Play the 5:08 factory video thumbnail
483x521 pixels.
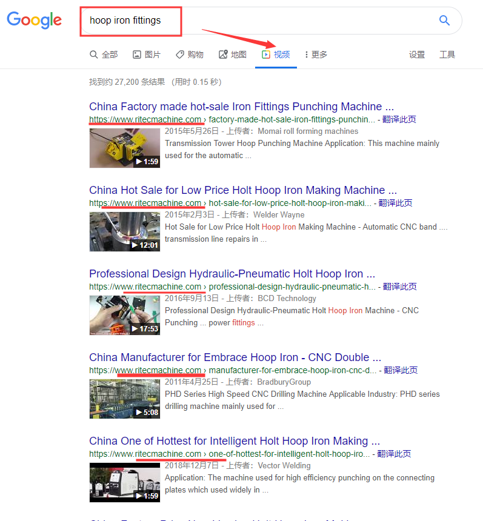click(x=125, y=399)
